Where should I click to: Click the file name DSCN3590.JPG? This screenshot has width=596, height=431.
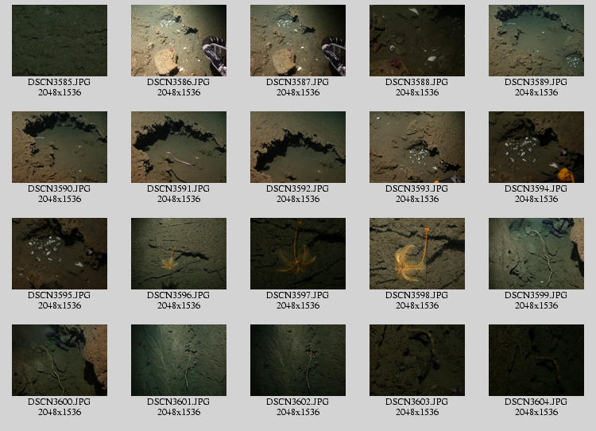coord(60,188)
